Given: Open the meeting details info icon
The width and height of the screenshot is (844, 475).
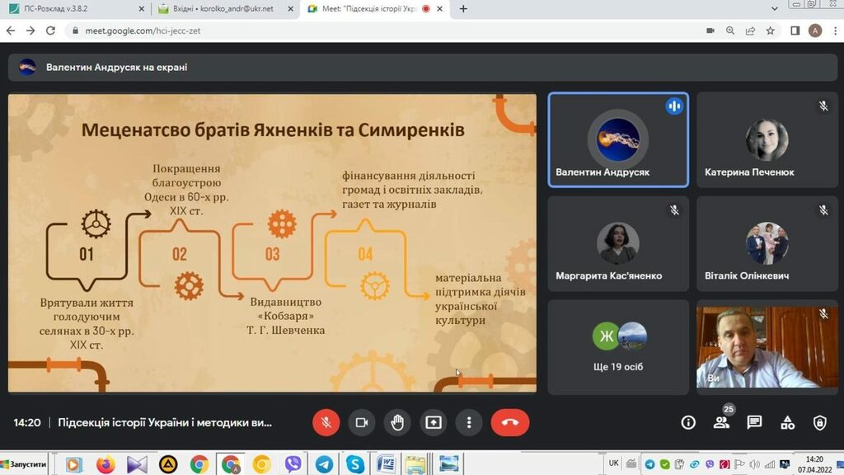Looking at the screenshot, I should 688,422.
